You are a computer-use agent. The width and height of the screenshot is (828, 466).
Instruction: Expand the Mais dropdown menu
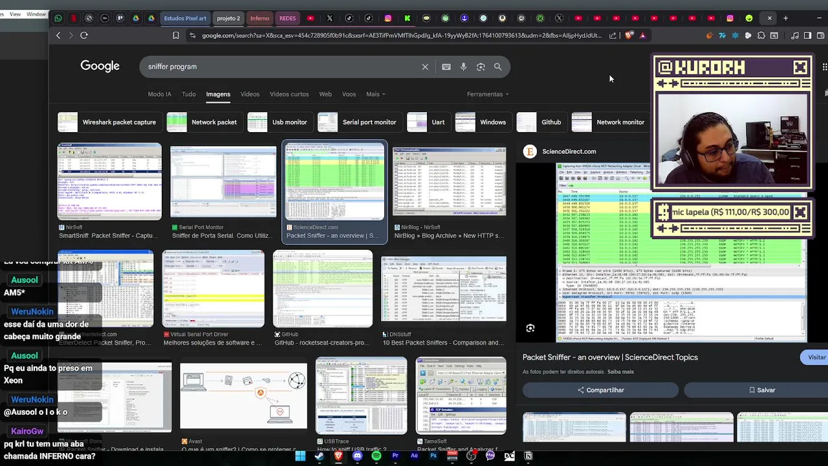coord(376,94)
